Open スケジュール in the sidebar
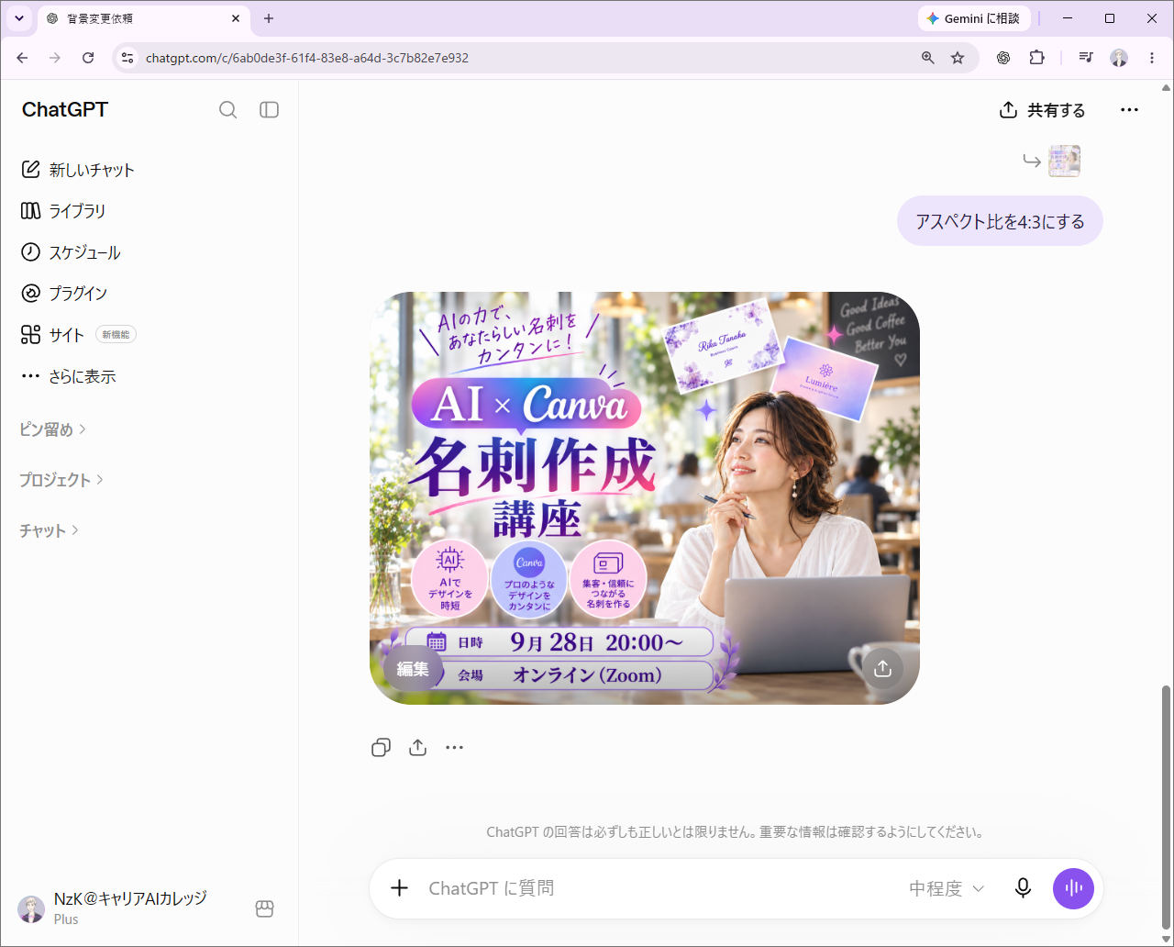The width and height of the screenshot is (1174, 947). [x=71, y=252]
